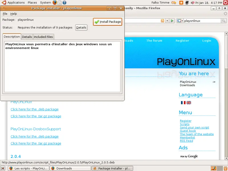Click the magnifier search icon in Firefox

click(223, 21)
